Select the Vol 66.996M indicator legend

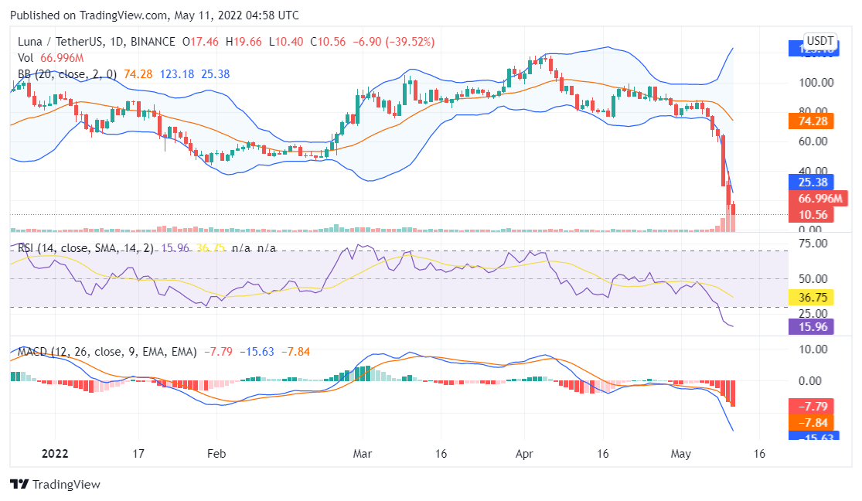pos(51,58)
